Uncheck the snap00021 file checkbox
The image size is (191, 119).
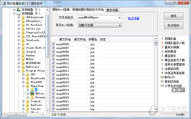point(53,101)
